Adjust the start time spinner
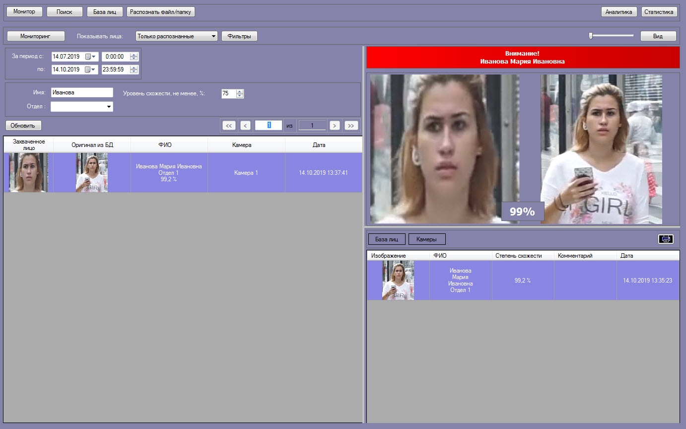The width and height of the screenshot is (686, 429). 134,57
